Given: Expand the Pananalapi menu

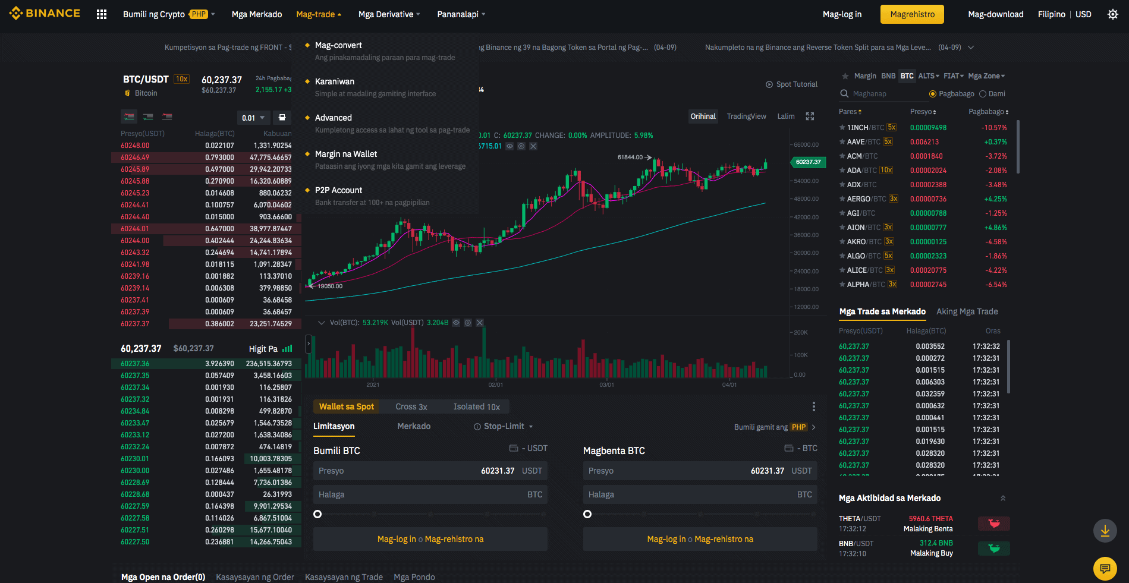Looking at the screenshot, I should (x=461, y=14).
